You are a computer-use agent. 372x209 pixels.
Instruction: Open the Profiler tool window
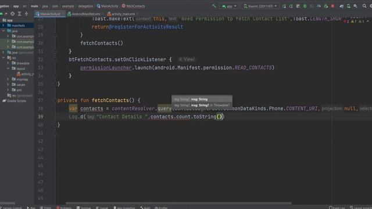(x=161, y=208)
